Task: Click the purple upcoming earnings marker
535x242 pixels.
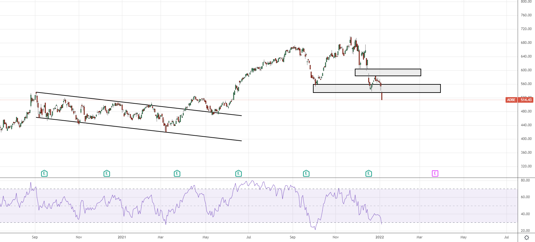Action: tap(435, 173)
